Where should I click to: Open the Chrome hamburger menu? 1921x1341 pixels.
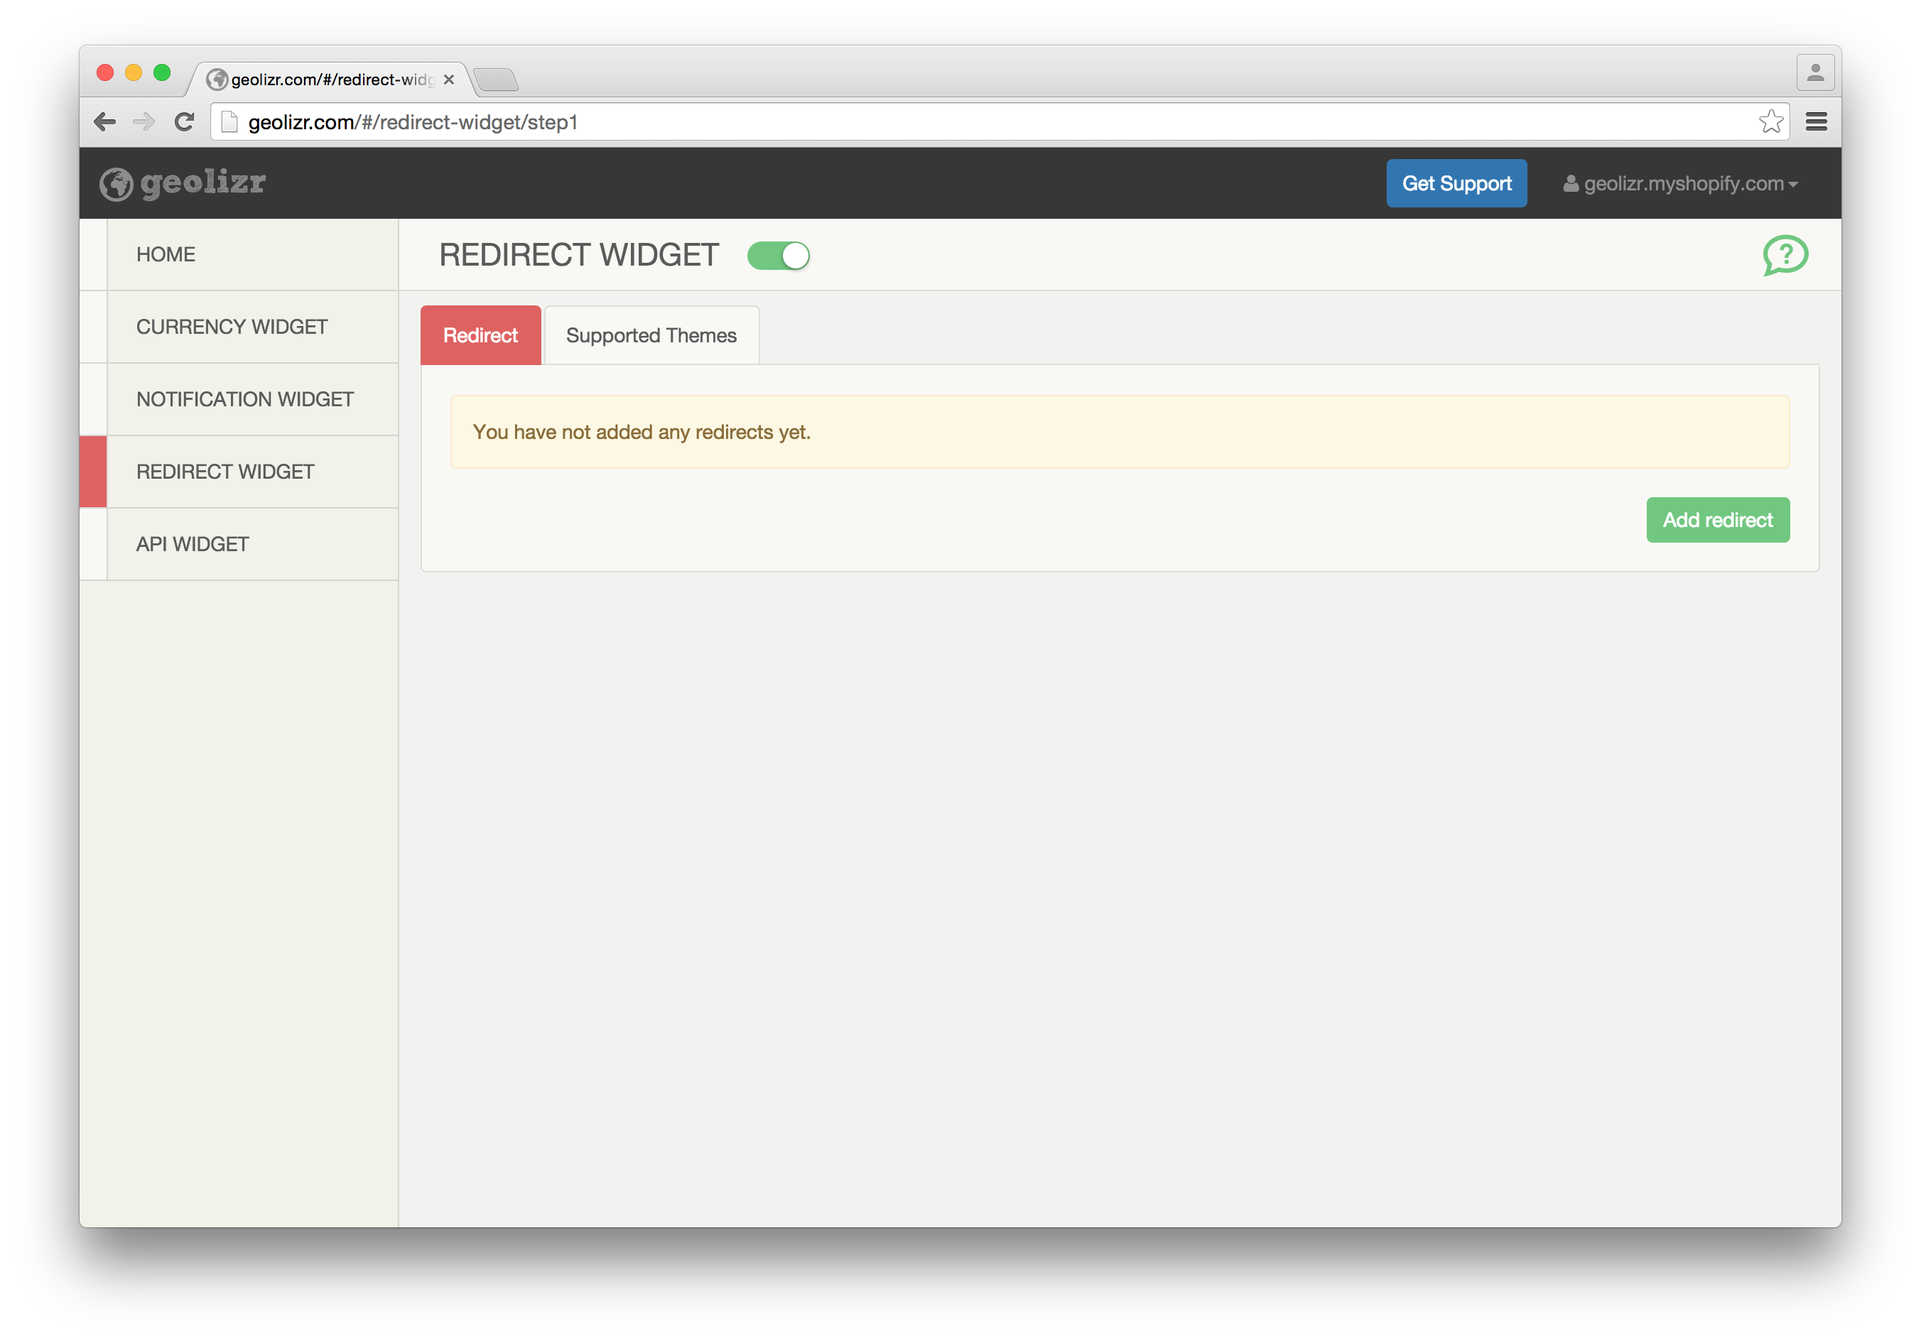point(1816,122)
